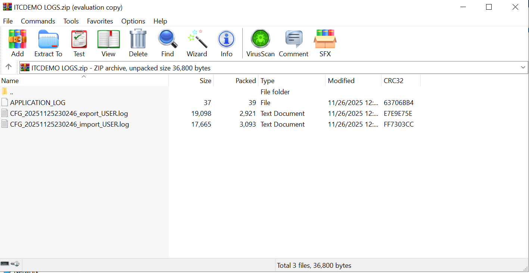529x273 pixels.
Task: Sort files by Name column header
Action: coord(10,81)
